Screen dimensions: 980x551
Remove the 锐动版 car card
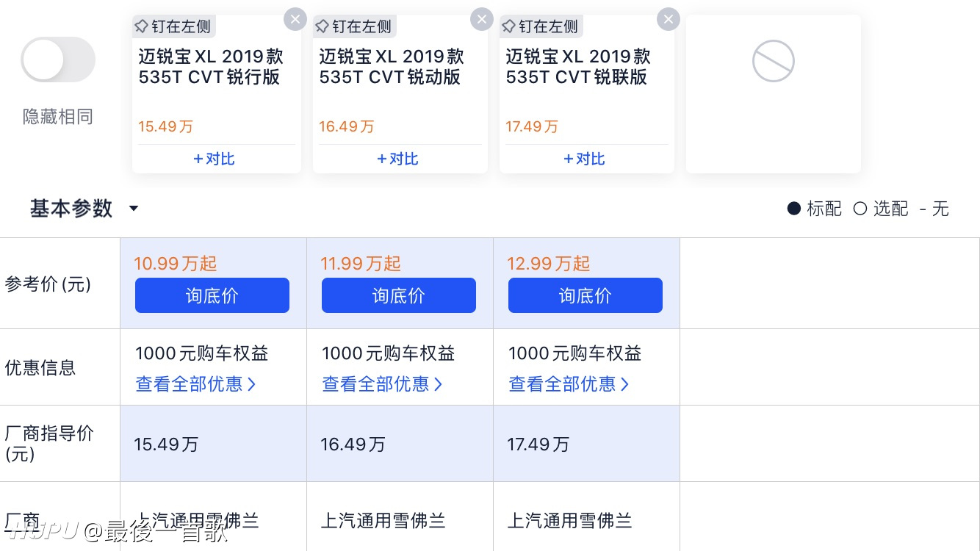[x=481, y=19]
